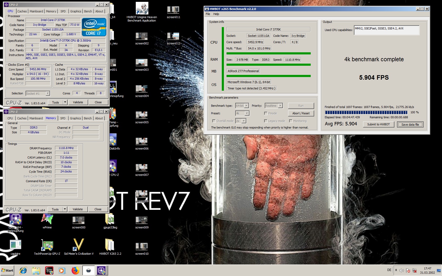This screenshot has width=442, height=276.
Task: Open screen010 desktop file
Action: [142, 249]
